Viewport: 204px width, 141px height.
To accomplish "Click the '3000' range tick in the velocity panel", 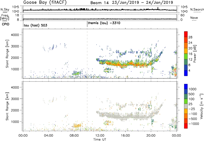I will tap(15, 99).
